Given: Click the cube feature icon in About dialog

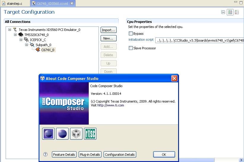Looking at the screenshot, I should (76, 134).
